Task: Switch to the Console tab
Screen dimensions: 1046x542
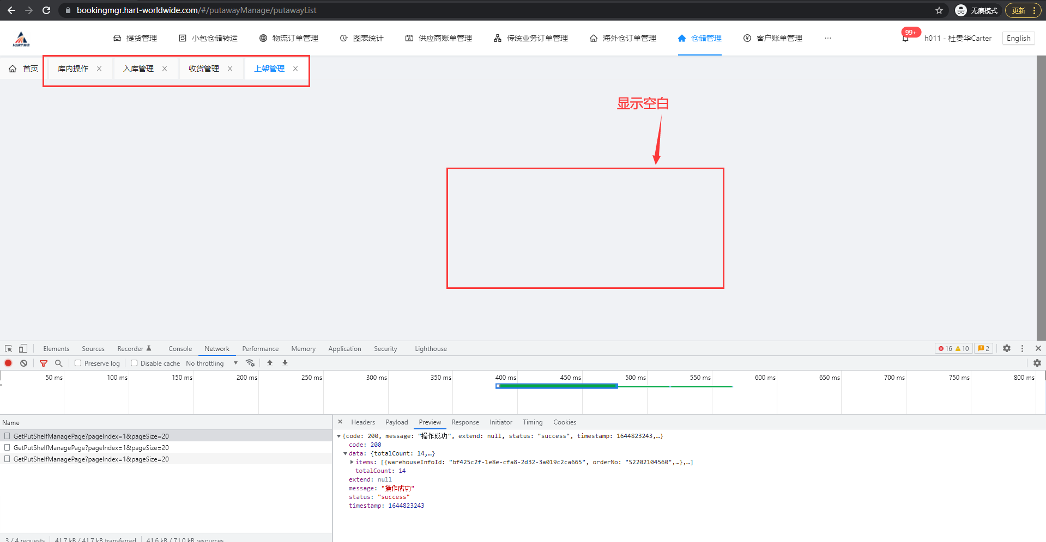Action: (x=180, y=349)
